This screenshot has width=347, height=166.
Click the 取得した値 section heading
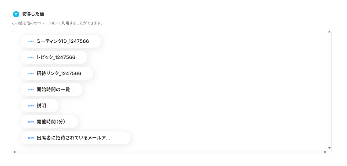(33, 14)
